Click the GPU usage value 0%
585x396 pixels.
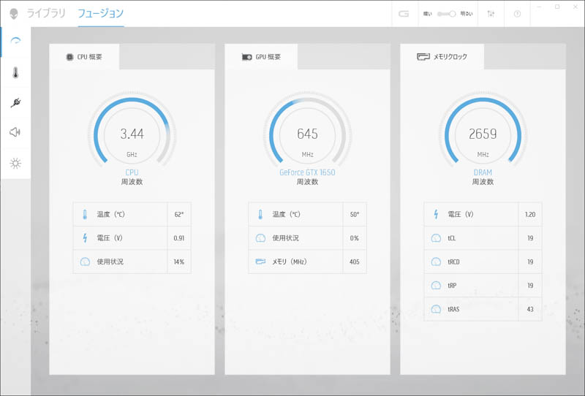[355, 238]
